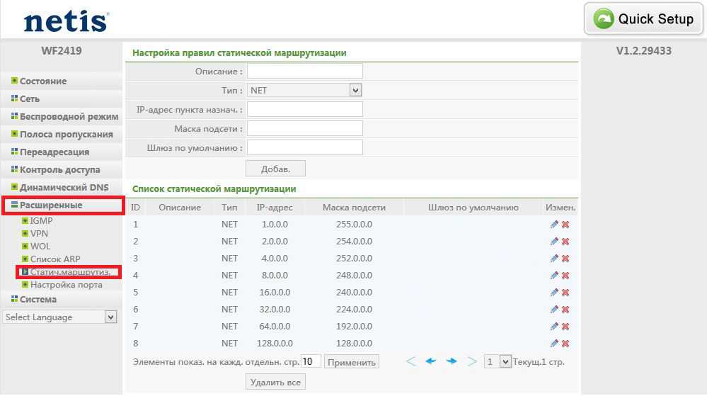
Task: Jump to the last page with the thin right chevron
Action: [x=472, y=361]
